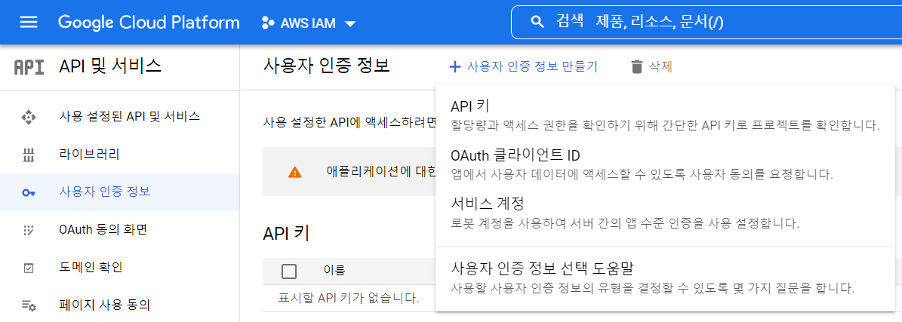
Task: Select '사용자 인증 정보' in the sidebar
Action: (119, 192)
